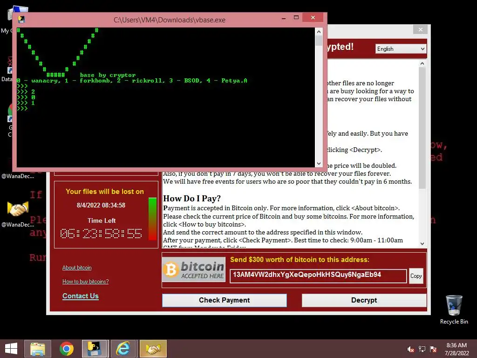Click the 'How Do I Pay?' heading
Viewport: 477px width, 358px height.
tap(191, 199)
